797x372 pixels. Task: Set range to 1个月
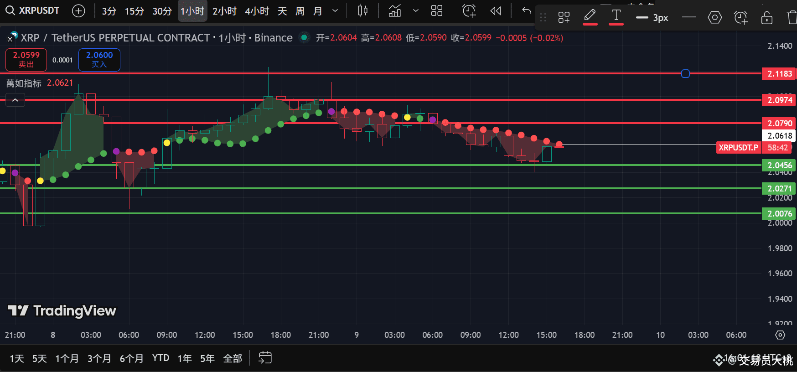(x=67, y=359)
